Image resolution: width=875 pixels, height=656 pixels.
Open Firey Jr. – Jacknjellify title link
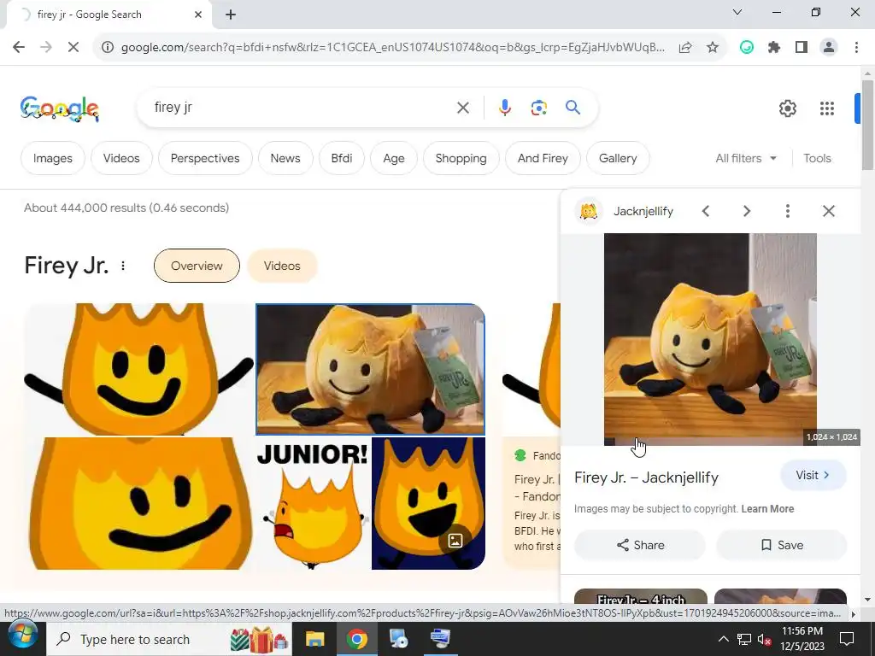tap(646, 477)
